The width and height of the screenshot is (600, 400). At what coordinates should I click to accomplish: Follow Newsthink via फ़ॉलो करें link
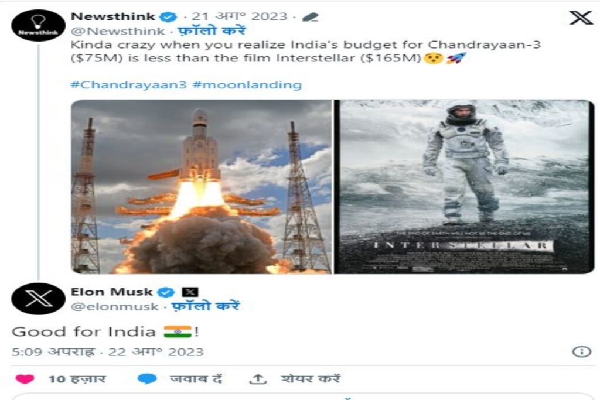coord(212,30)
